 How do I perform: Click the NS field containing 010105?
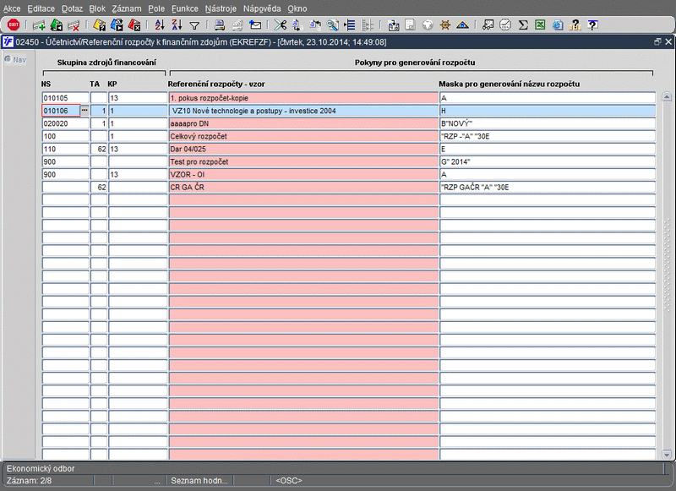(66, 98)
